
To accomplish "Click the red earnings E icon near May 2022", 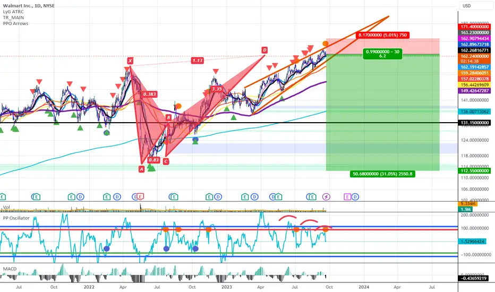I will pos(141,197).
